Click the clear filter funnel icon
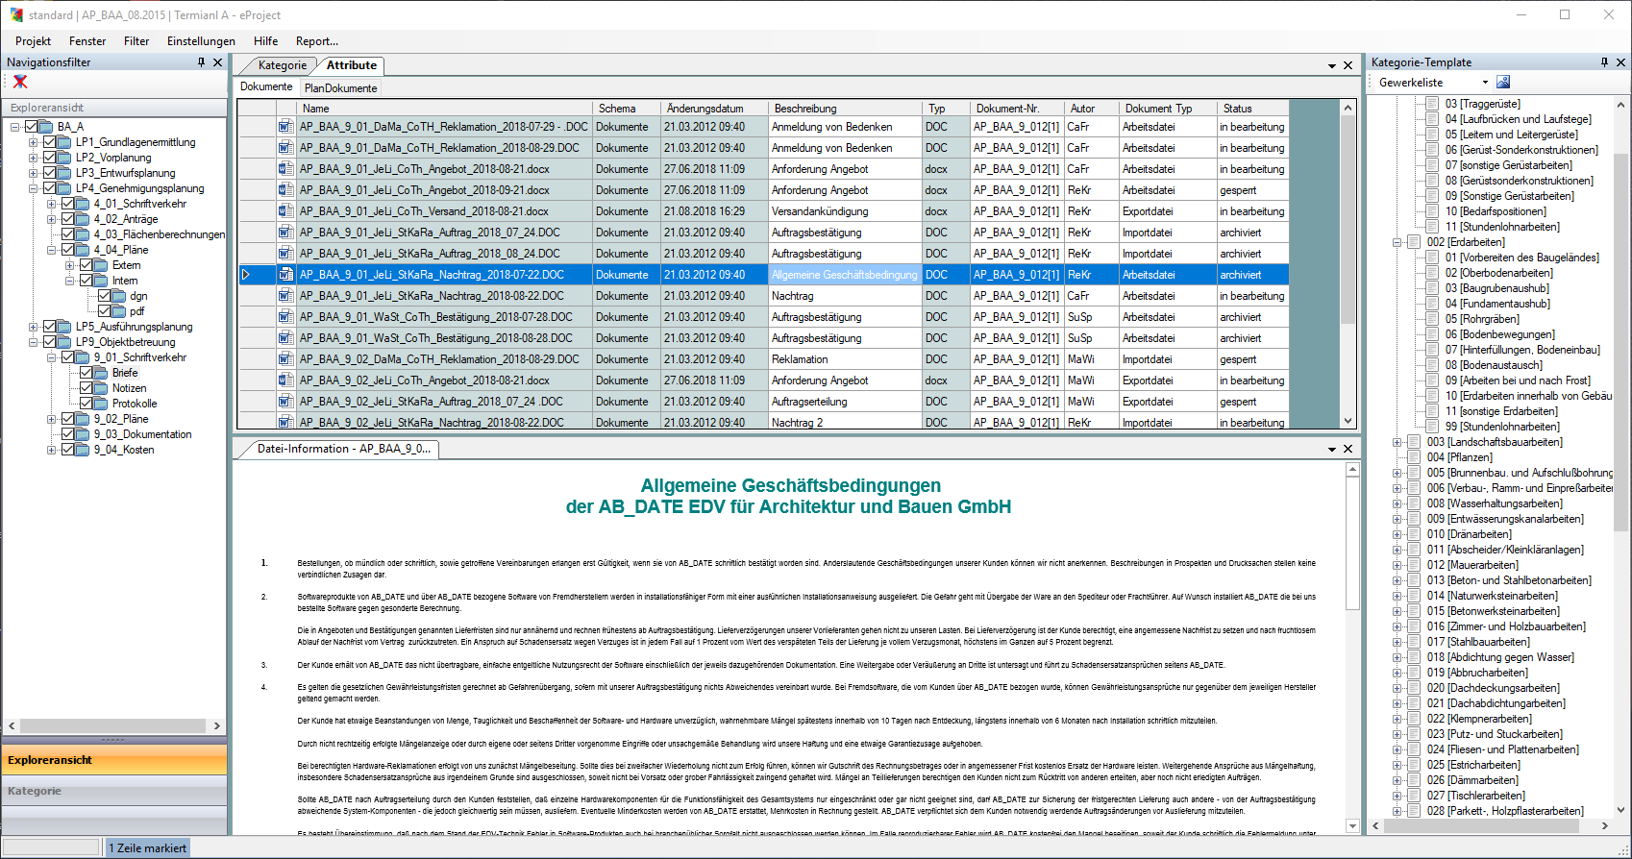The height and width of the screenshot is (859, 1632). tap(20, 82)
